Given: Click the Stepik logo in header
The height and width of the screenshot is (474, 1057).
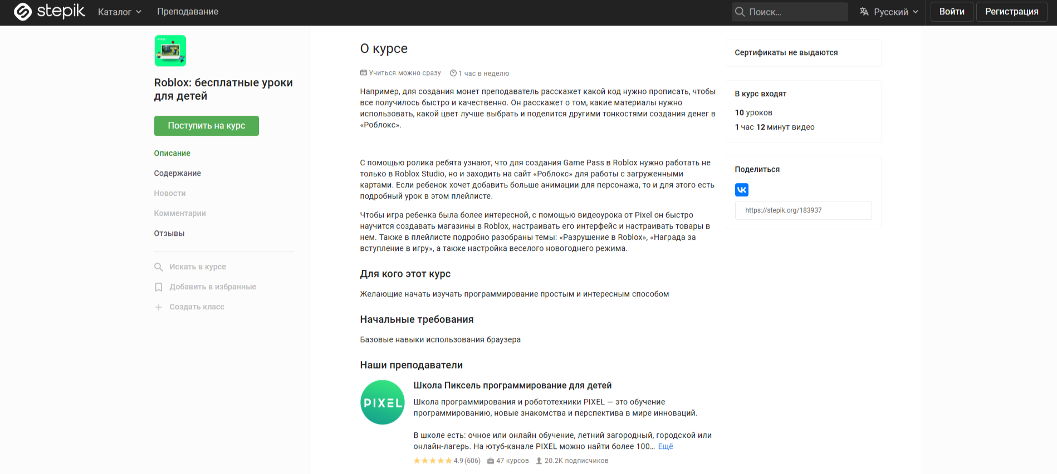Looking at the screenshot, I should 49,11.
